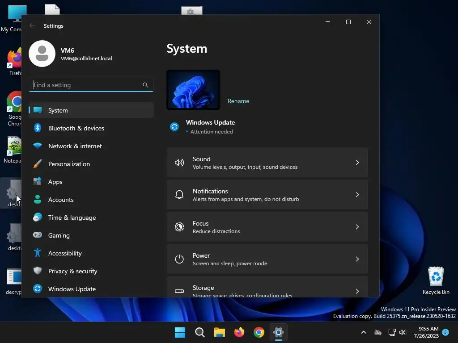Click the desktop wallpaper thumbnail

point(193,89)
